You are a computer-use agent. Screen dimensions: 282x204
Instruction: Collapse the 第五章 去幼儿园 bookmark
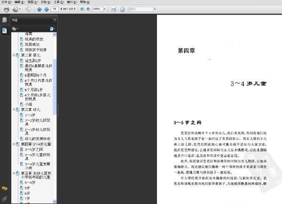(x=14, y=173)
